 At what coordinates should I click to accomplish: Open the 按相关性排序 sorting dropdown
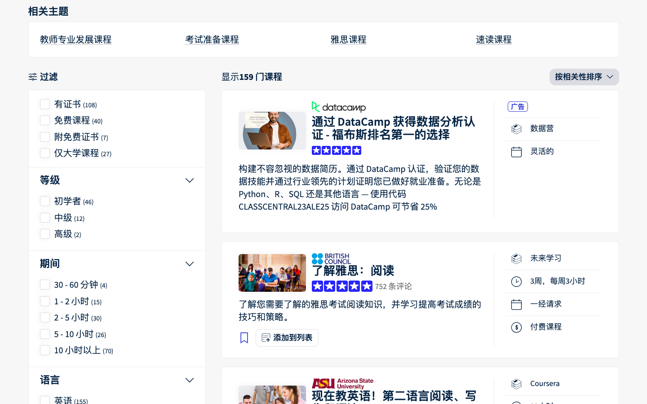584,77
